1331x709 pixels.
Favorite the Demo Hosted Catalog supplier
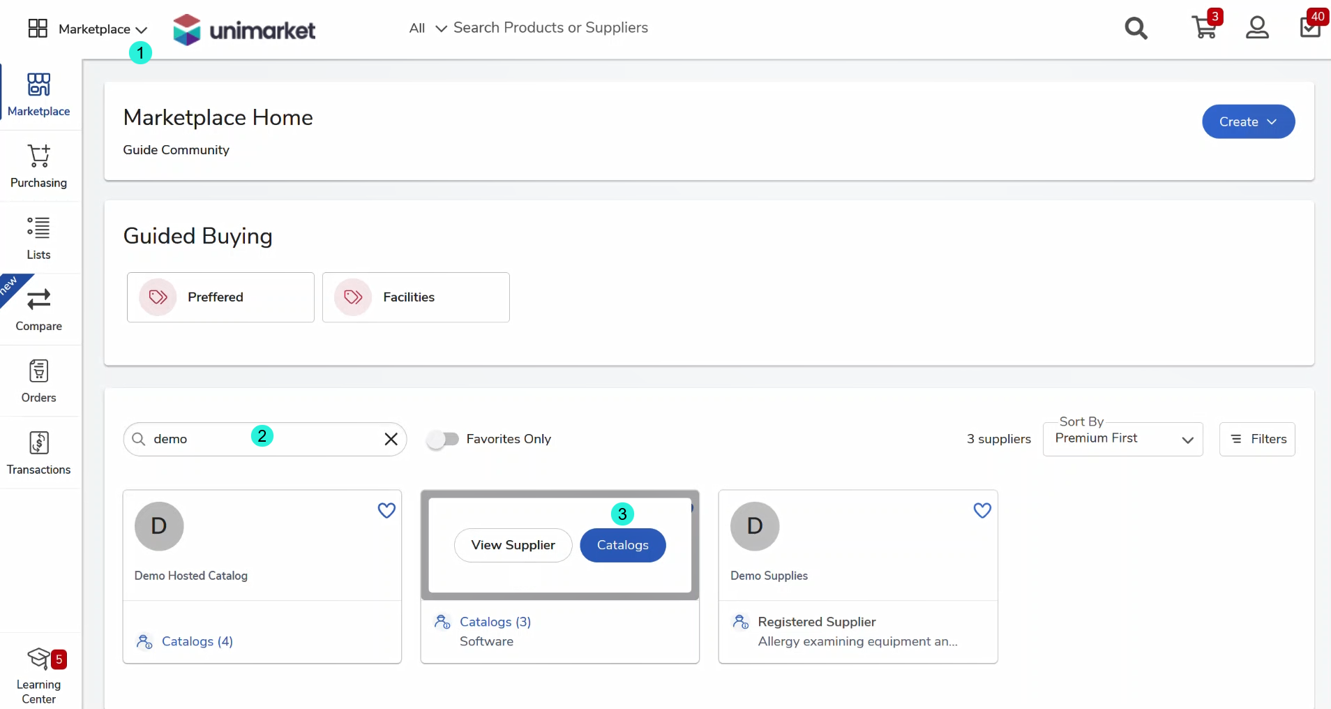tap(386, 511)
